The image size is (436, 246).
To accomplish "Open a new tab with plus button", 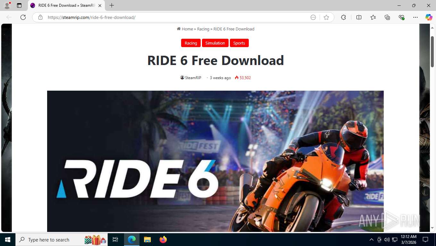I will click(112, 5).
